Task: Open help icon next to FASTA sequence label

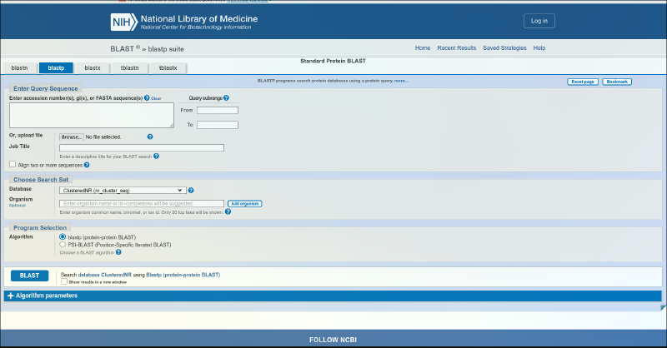Action: pyautogui.click(x=147, y=97)
